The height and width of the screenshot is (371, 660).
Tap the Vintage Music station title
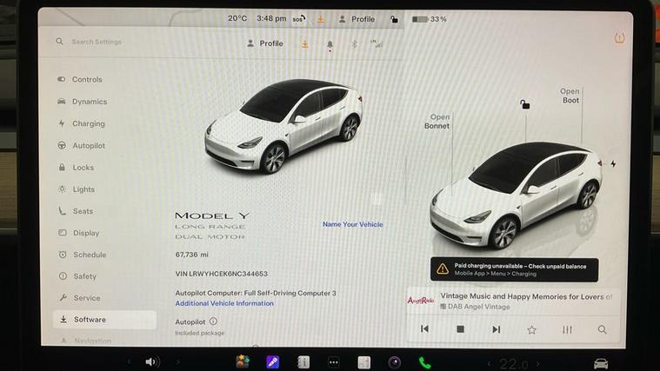(x=526, y=296)
